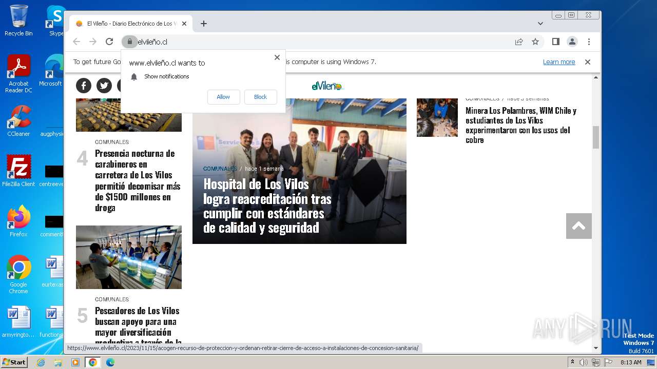Open article about Presencia nocturna de carabineros
Screen dimensions: 657x369
(x=138, y=180)
